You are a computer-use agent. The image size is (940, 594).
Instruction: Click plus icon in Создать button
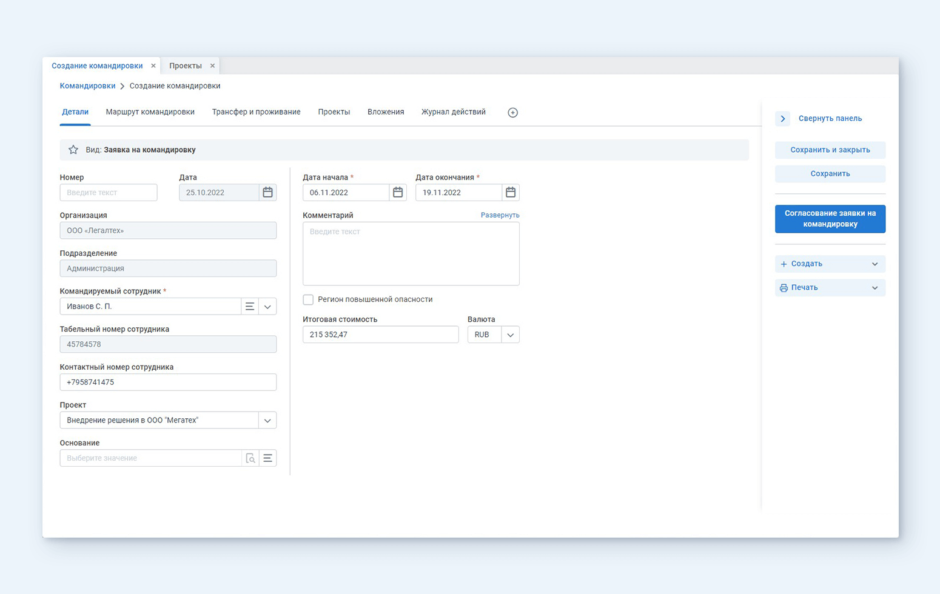[784, 264]
